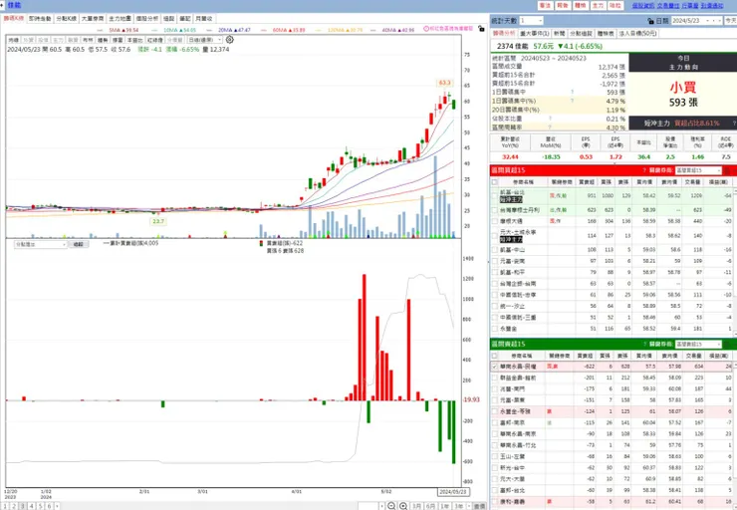This screenshot has width=737, height=510.
Task: Go to chart page 4
Action: 32,506
